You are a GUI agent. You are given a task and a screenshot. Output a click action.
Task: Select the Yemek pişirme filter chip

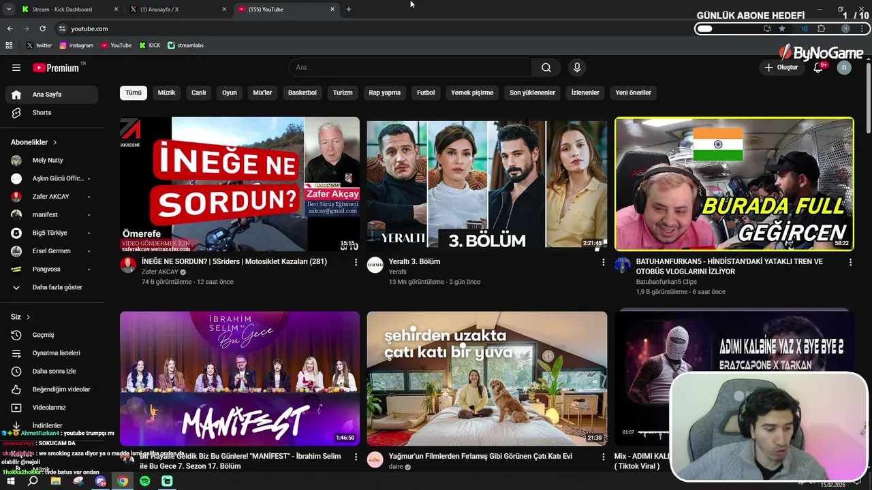[x=472, y=93]
